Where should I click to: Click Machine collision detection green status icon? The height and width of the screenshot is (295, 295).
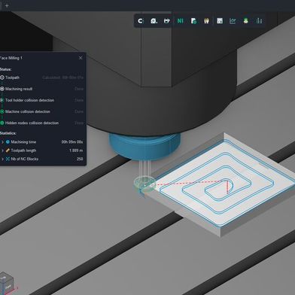[2, 111]
